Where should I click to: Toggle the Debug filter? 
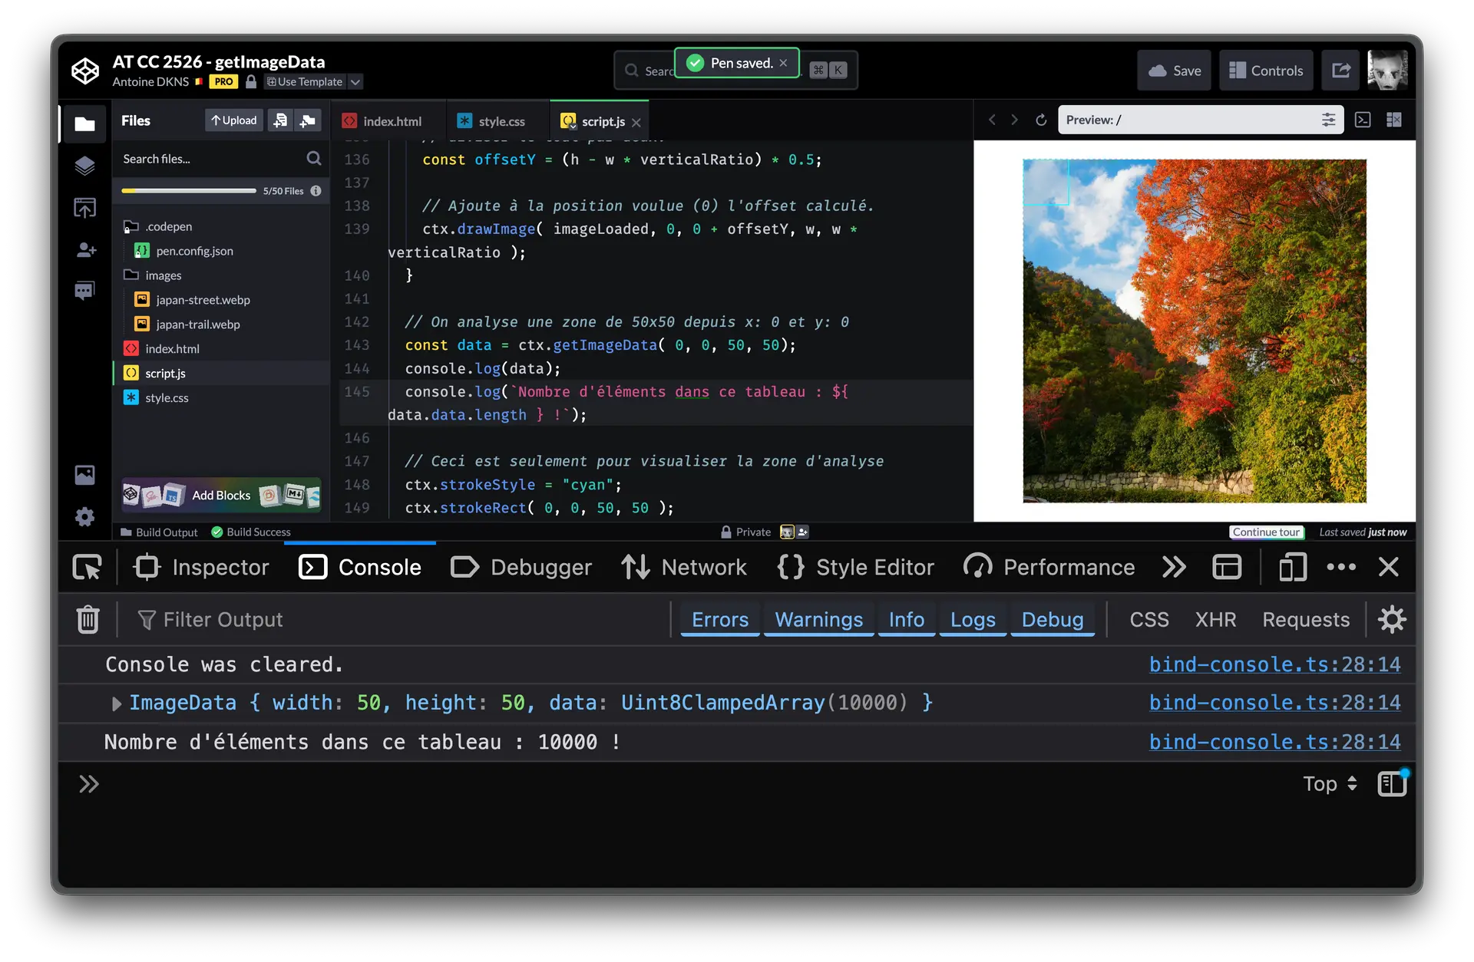point(1052,619)
